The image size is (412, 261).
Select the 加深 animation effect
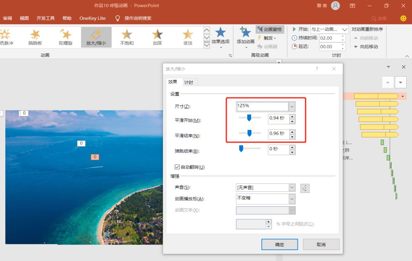pyautogui.click(x=157, y=37)
